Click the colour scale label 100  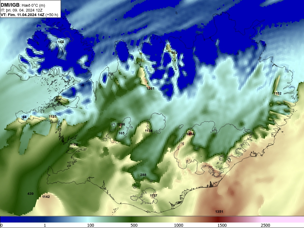[91, 225]
